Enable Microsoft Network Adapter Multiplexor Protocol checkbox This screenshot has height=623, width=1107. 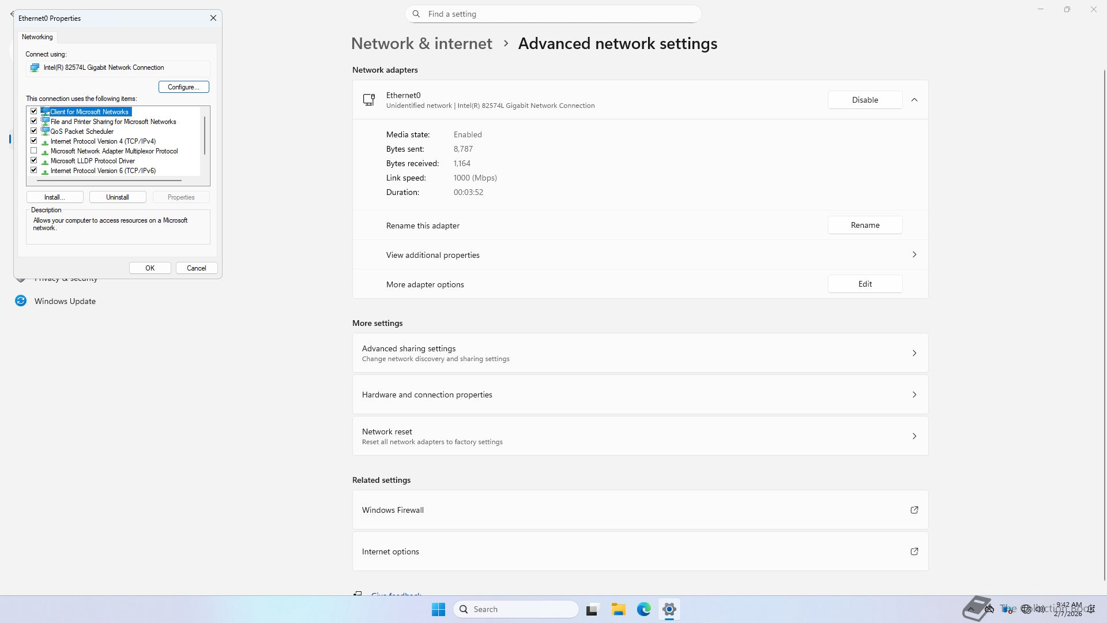pos(34,151)
